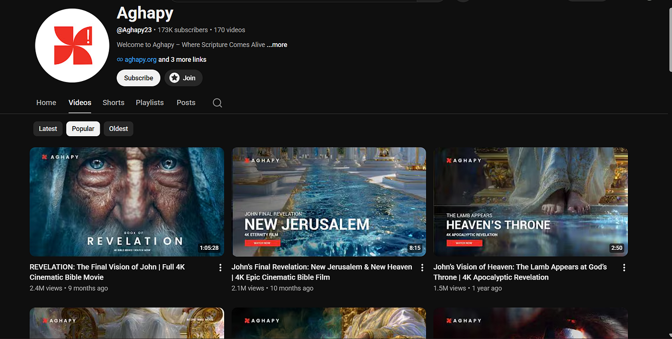Open the Playlists tab
This screenshot has height=339, width=672.
click(150, 103)
